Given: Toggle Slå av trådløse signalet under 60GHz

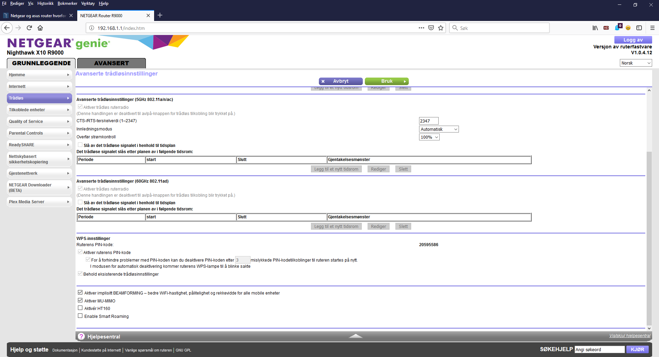Looking at the screenshot, I should tap(80, 202).
